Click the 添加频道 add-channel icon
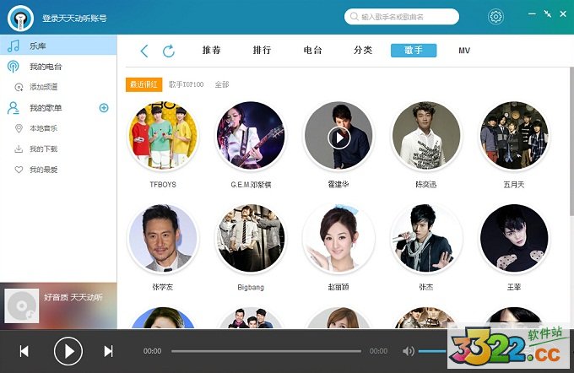The width and height of the screenshot is (574, 373). point(19,87)
